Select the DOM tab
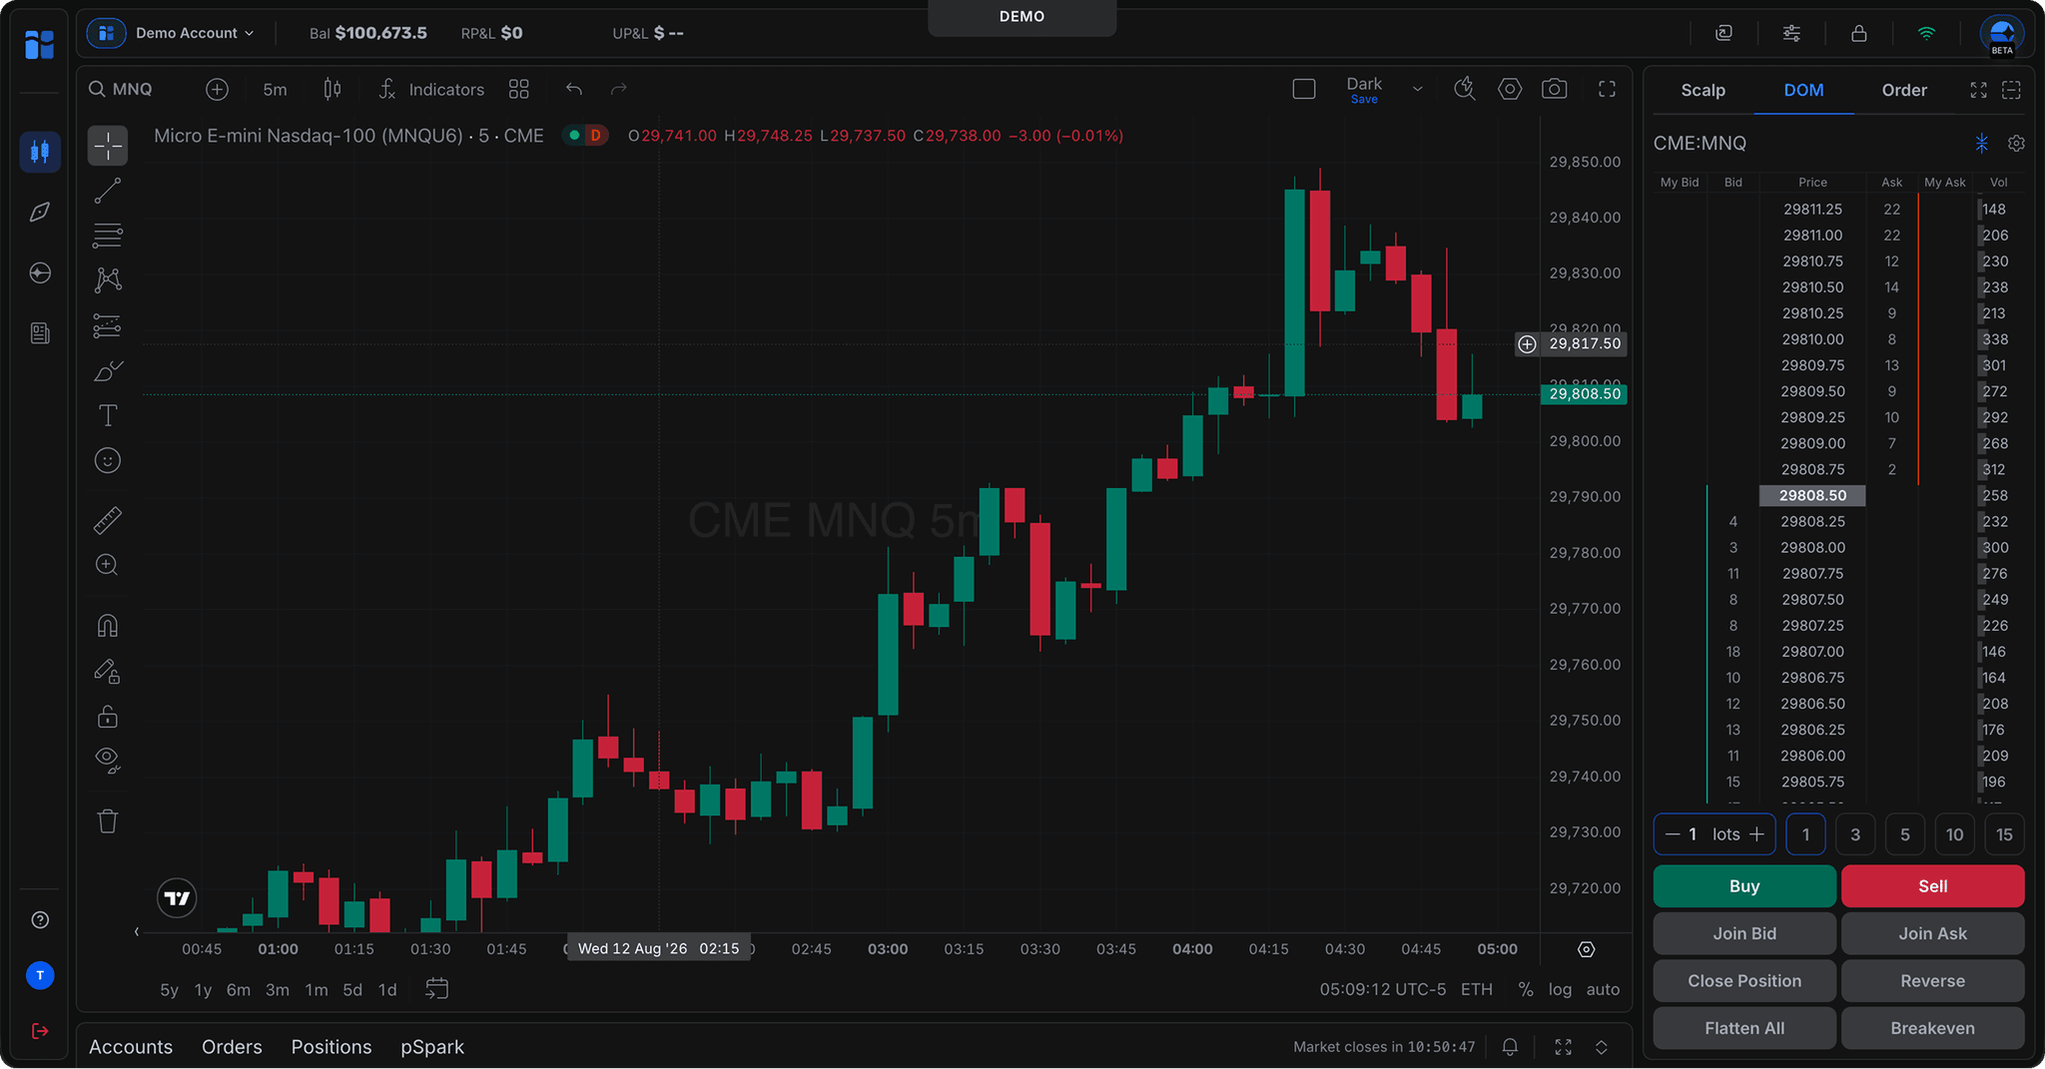The width and height of the screenshot is (2045, 1069). [1803, 90]
